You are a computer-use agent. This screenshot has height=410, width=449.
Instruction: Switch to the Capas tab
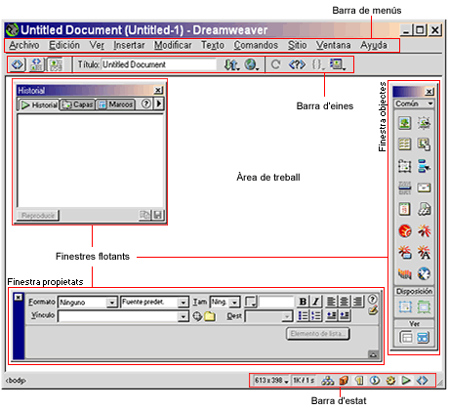[x=77, y=104]
